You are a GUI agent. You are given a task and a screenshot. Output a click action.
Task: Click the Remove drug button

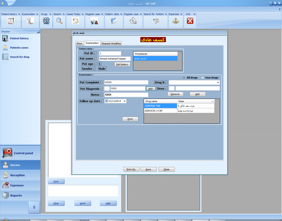pos(175,94)
